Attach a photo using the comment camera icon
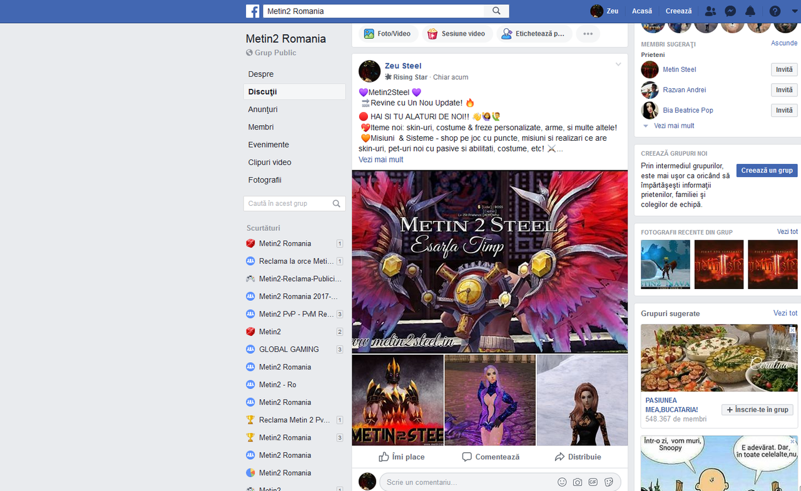Image resolution: width=801 pixels, height=491 pixels. [x=577, y=482]
